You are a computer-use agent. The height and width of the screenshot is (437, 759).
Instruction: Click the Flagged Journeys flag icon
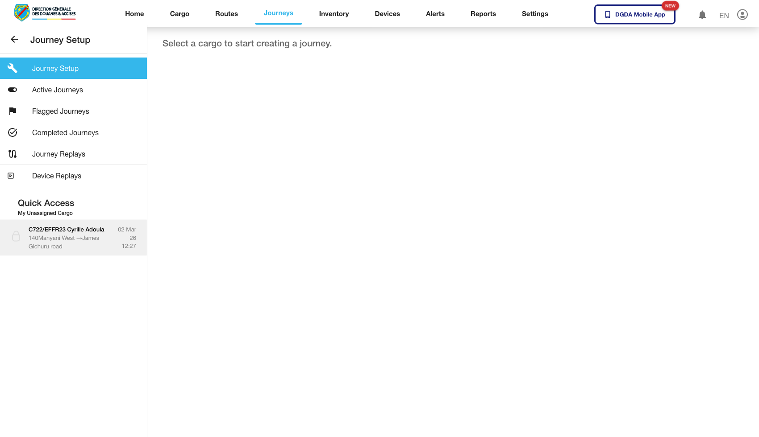click(x=12, y=111)
